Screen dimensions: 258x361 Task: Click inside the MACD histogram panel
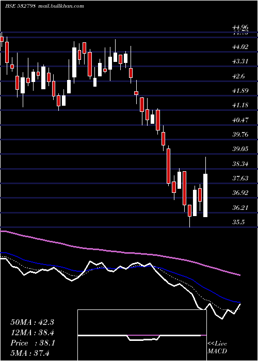click(142, 335)
